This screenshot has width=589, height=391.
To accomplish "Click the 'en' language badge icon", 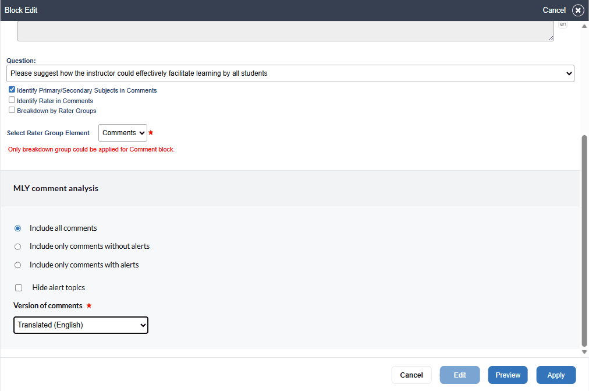I will point(562,24).
